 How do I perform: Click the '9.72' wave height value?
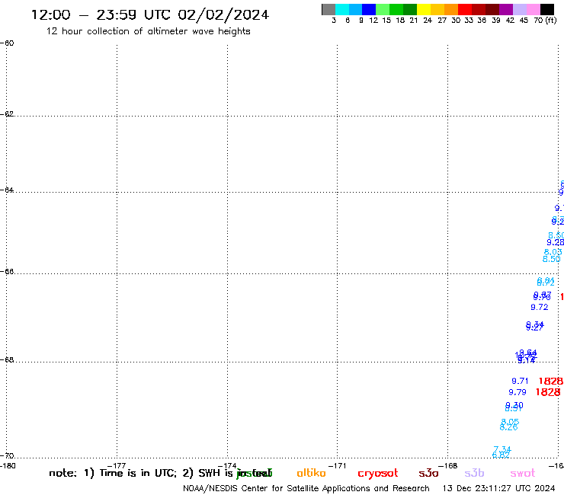click(540, 308)
